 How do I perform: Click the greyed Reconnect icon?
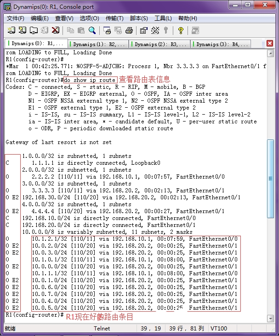(x=45, y=30)
